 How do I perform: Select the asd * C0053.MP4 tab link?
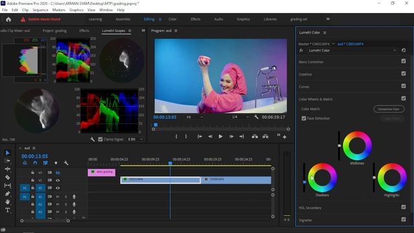pyautogui.click(x=351, y=44)
